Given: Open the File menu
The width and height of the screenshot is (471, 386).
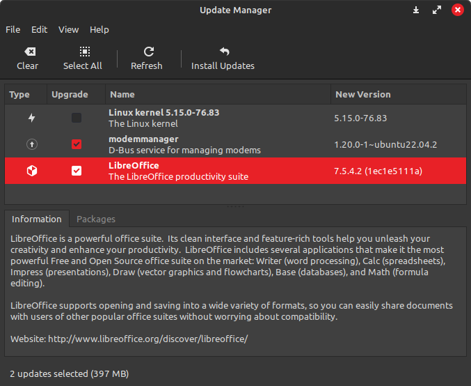Looking at the screenshot, I should point(13,30).
